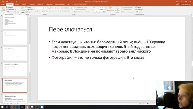
Task: Click the Save icon in the quick access toolbar
Action: pos(3,2)
